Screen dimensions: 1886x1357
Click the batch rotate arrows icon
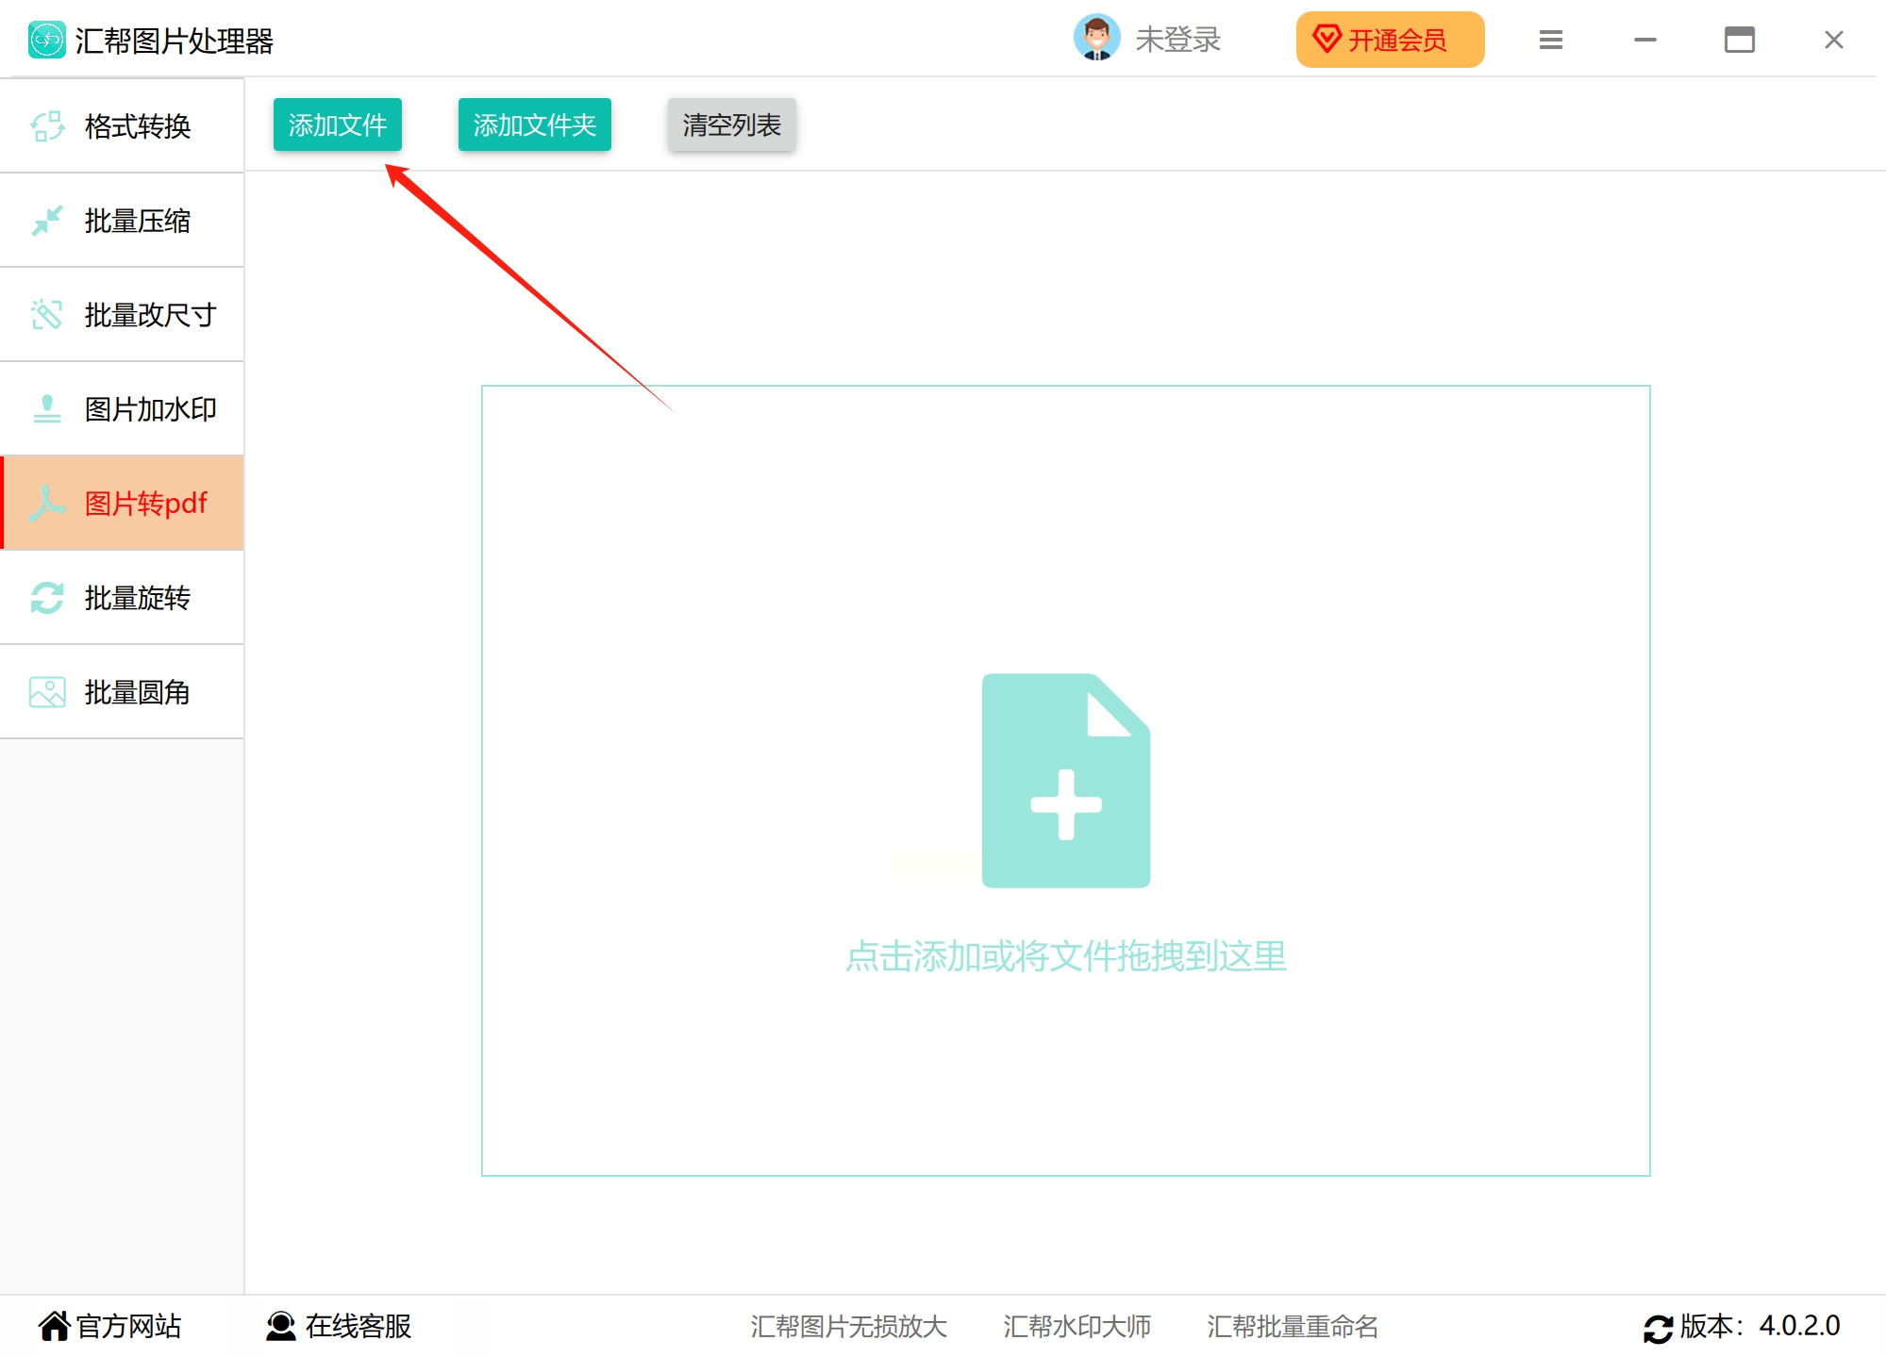tap(47, 598)
